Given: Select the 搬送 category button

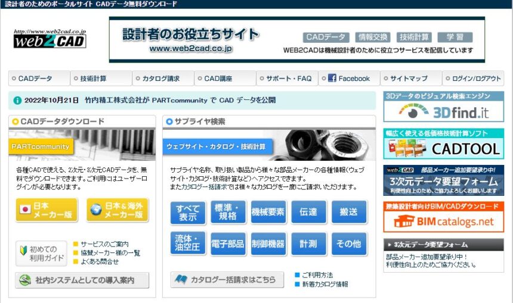Looking at the screenshot, I should tap(349, 213).
